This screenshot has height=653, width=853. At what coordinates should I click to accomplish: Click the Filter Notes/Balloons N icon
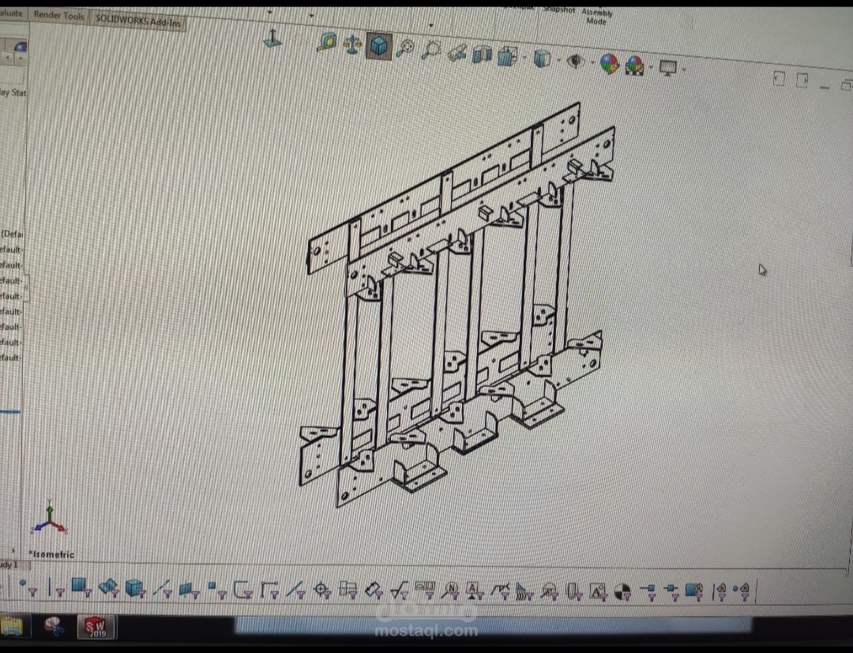[x=451, y=591]
